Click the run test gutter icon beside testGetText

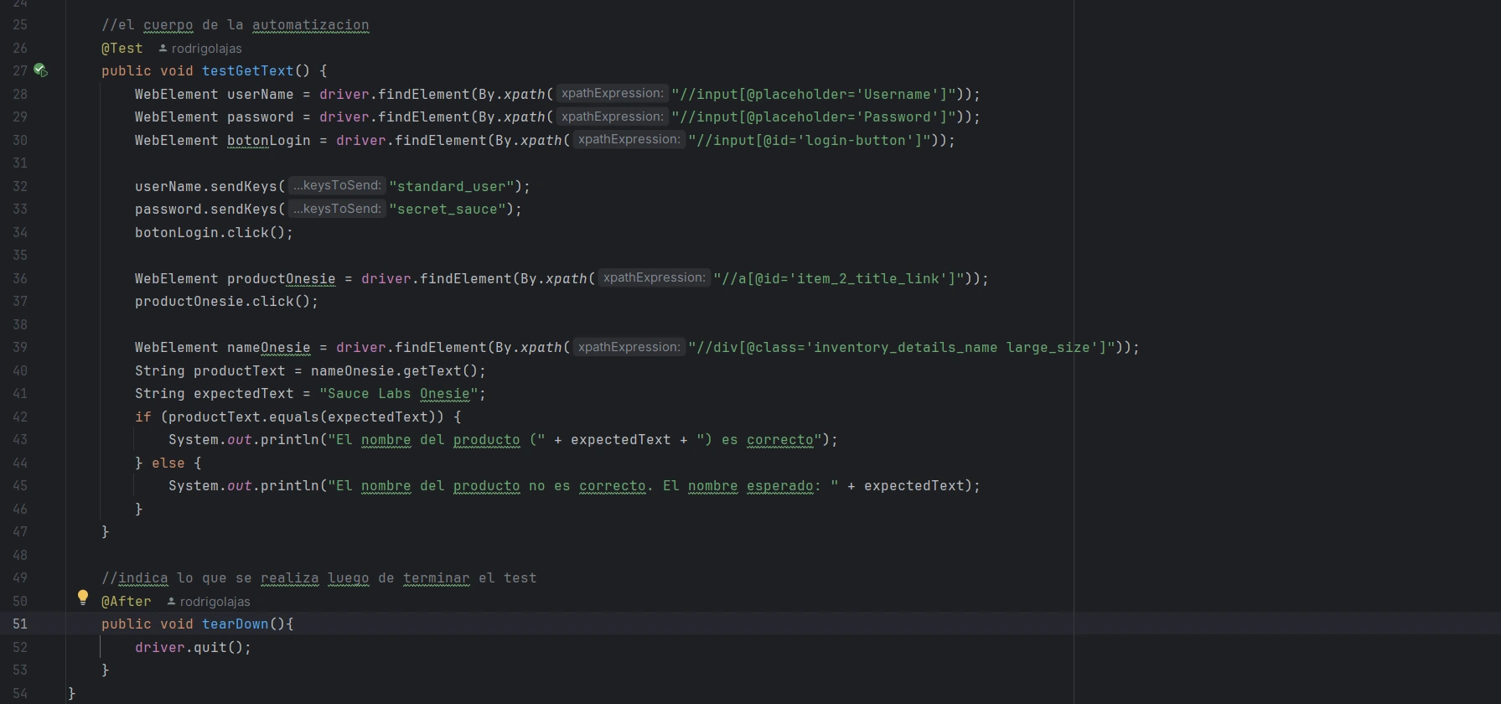tap(40, 71)
